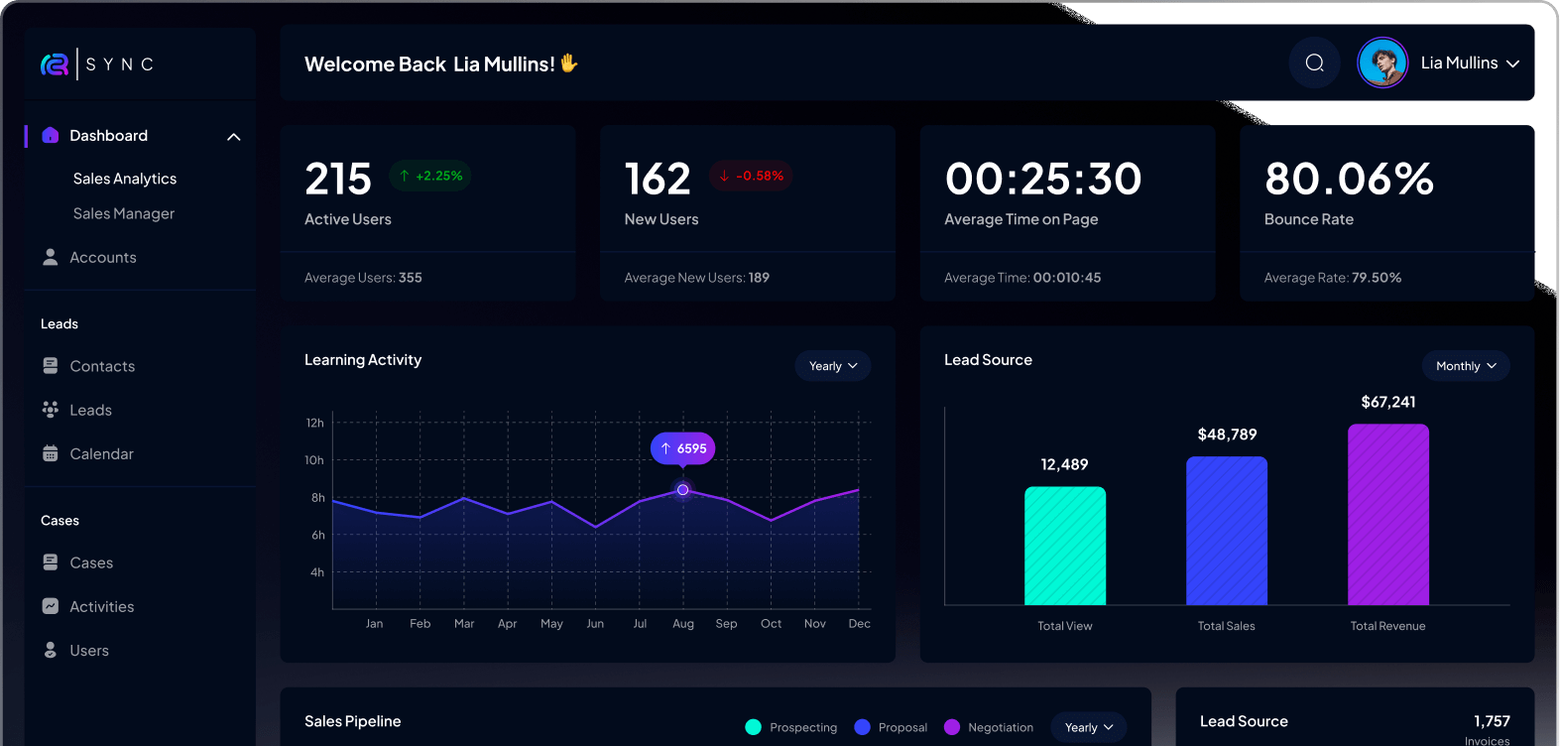Open the Lead Source Monthly dropdown
1560x746 pixels.
tap(1466, 366)
